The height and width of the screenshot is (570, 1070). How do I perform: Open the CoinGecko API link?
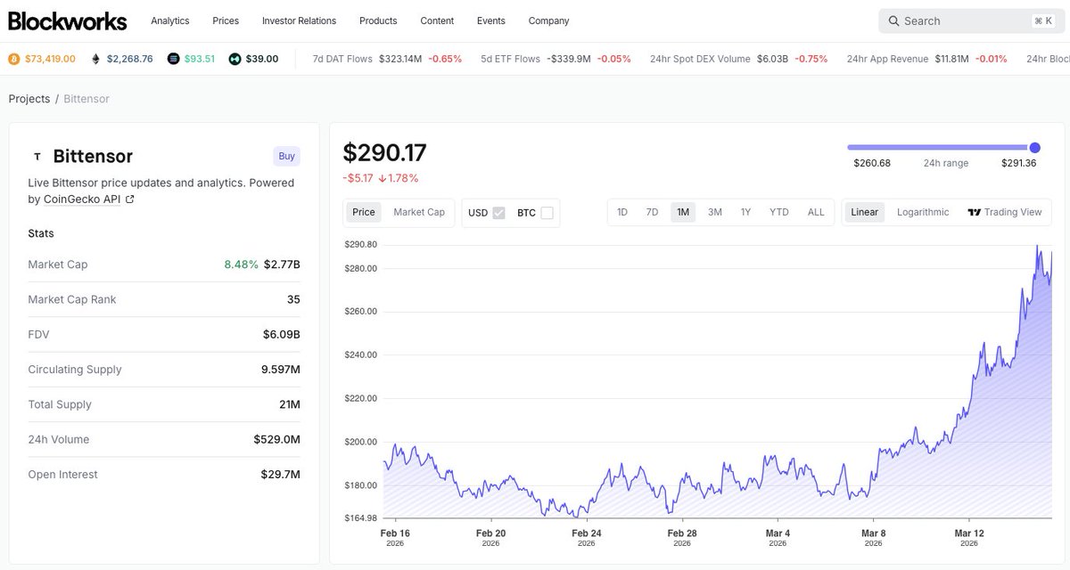[x=82, y=199]
